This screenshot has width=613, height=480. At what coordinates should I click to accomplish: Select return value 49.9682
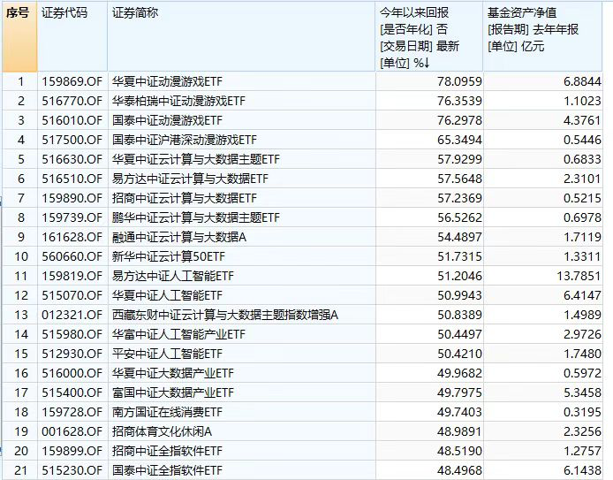459,373
